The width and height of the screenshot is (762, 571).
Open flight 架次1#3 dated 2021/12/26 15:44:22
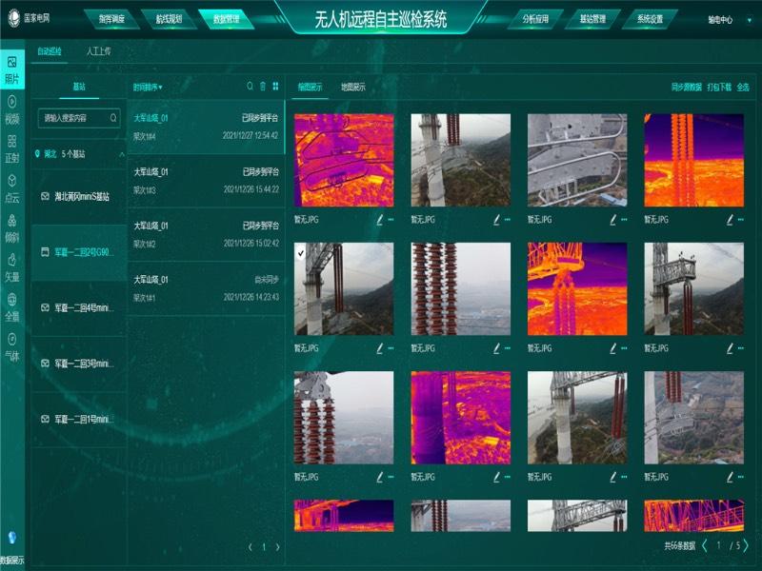(x=206, y=181)
